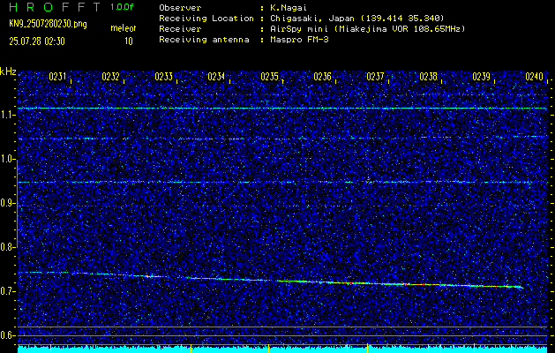Click the 0233 time marker
Viewport: 555px width, 353px height.
click(x=164, y=77)
